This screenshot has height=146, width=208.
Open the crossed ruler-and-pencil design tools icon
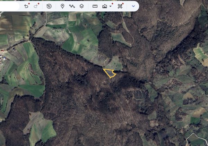(120, 6)
